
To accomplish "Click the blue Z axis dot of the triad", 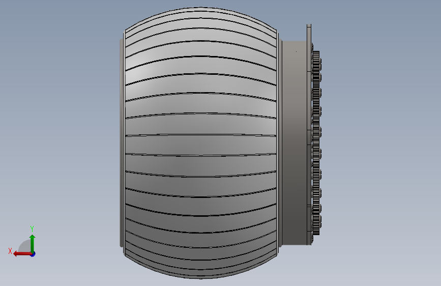I will 33,254.
